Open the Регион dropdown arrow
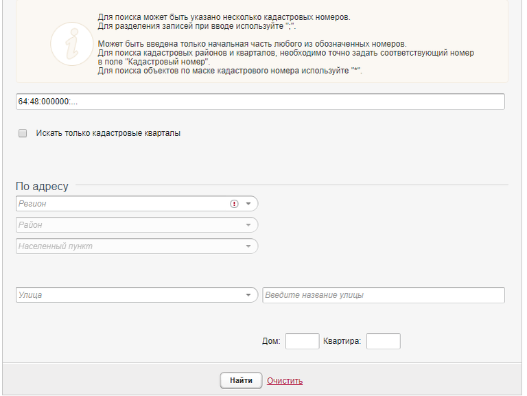The width and height of the screenshot is (527, 396). click(248, 204)
